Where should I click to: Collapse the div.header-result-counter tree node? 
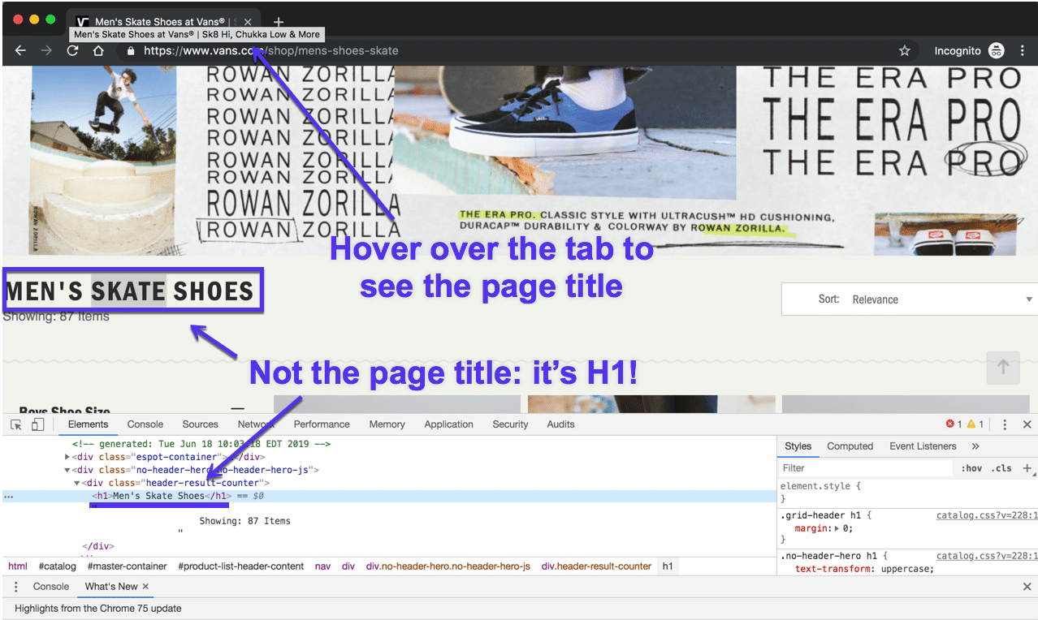76,482
